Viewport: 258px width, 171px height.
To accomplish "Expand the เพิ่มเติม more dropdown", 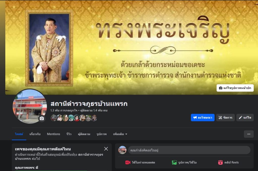I will point(120,134).
